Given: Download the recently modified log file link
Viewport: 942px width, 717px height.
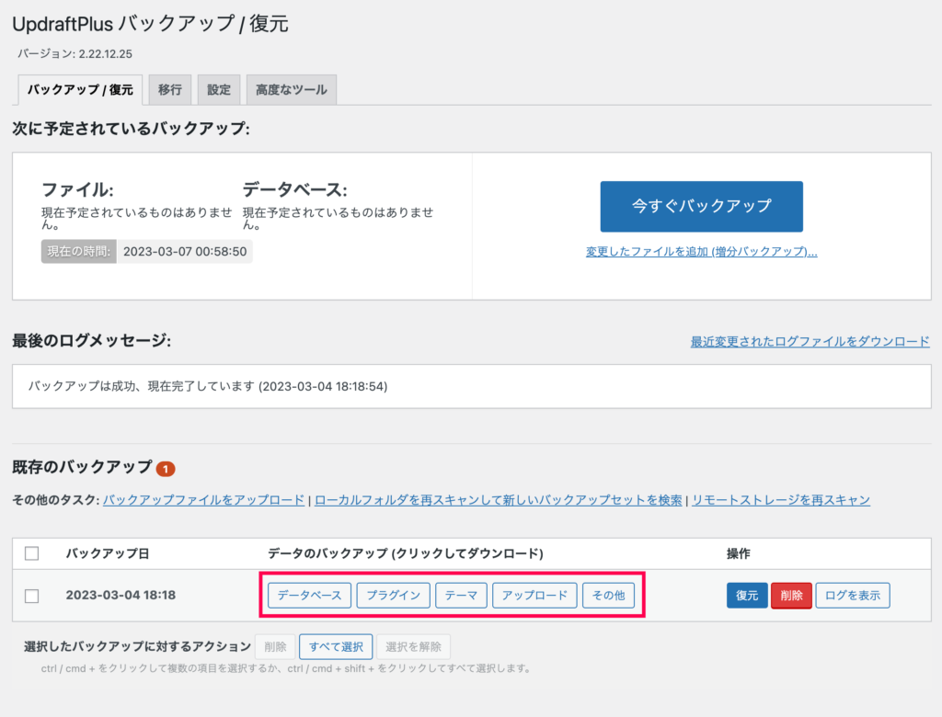Looking at the screenshot, I should (810, 342).
